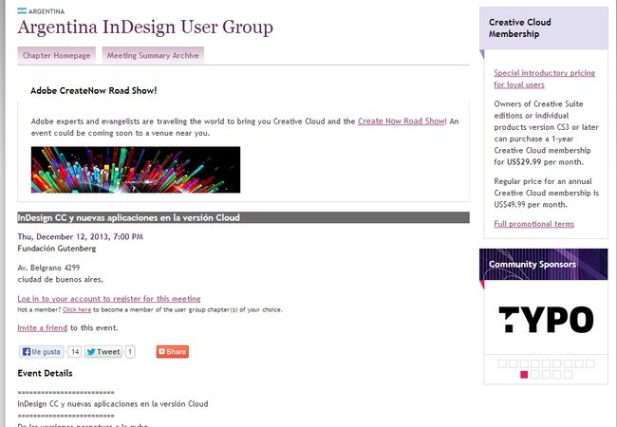This screenshot has height=427, width=617.
Task: Click the colorful Road Show banner image
Action: click(x=136, y=170)
